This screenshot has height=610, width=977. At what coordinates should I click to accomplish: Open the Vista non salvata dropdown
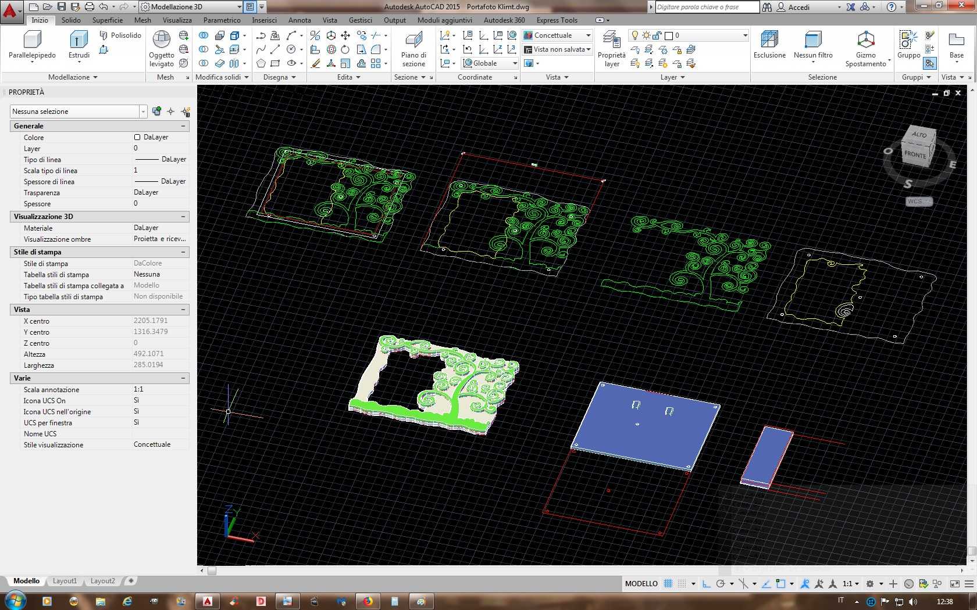(x=557, y=49)
